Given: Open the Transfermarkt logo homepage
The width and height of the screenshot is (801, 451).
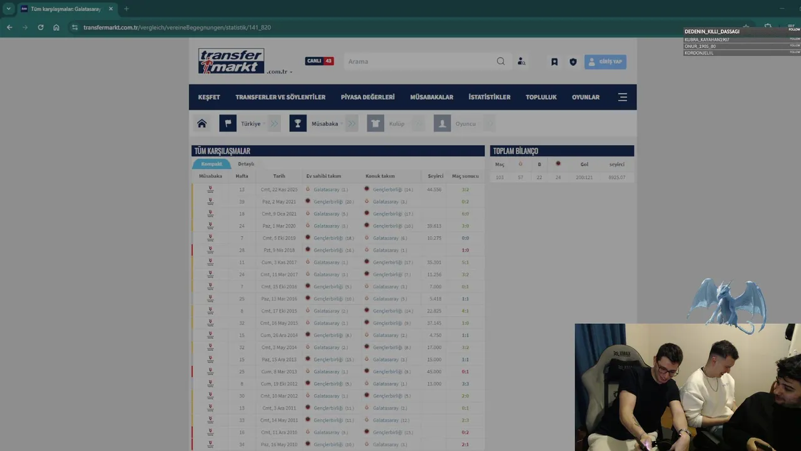Looking at the screenshot, I should coord(232,61).
